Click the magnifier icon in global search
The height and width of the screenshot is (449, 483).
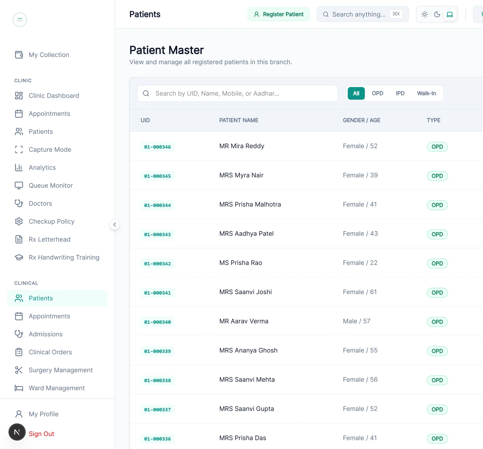pos(326,14)
